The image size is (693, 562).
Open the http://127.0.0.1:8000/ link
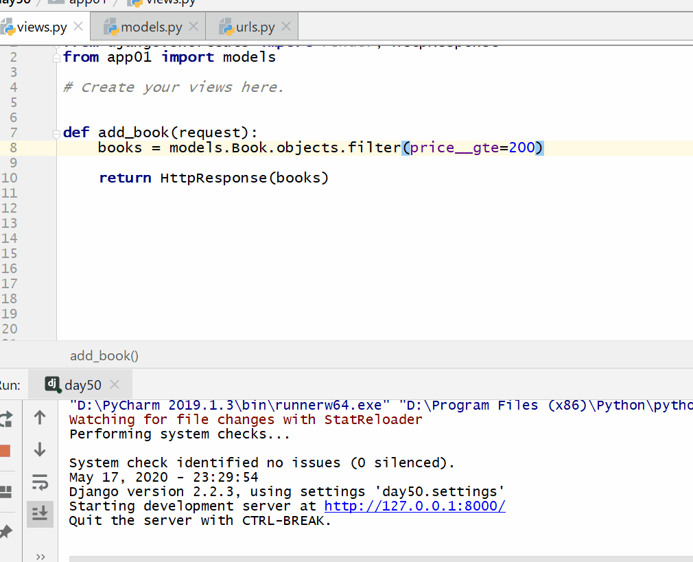coord(414,506)
